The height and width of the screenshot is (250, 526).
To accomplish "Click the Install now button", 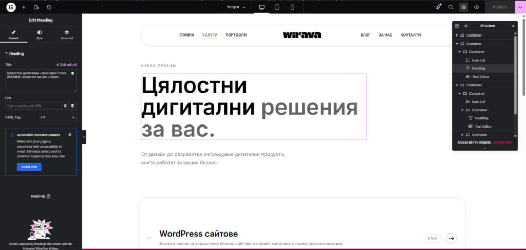I will [29, 167].
